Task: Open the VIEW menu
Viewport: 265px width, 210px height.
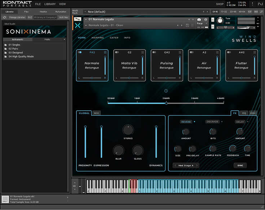Action: [62, 4]
